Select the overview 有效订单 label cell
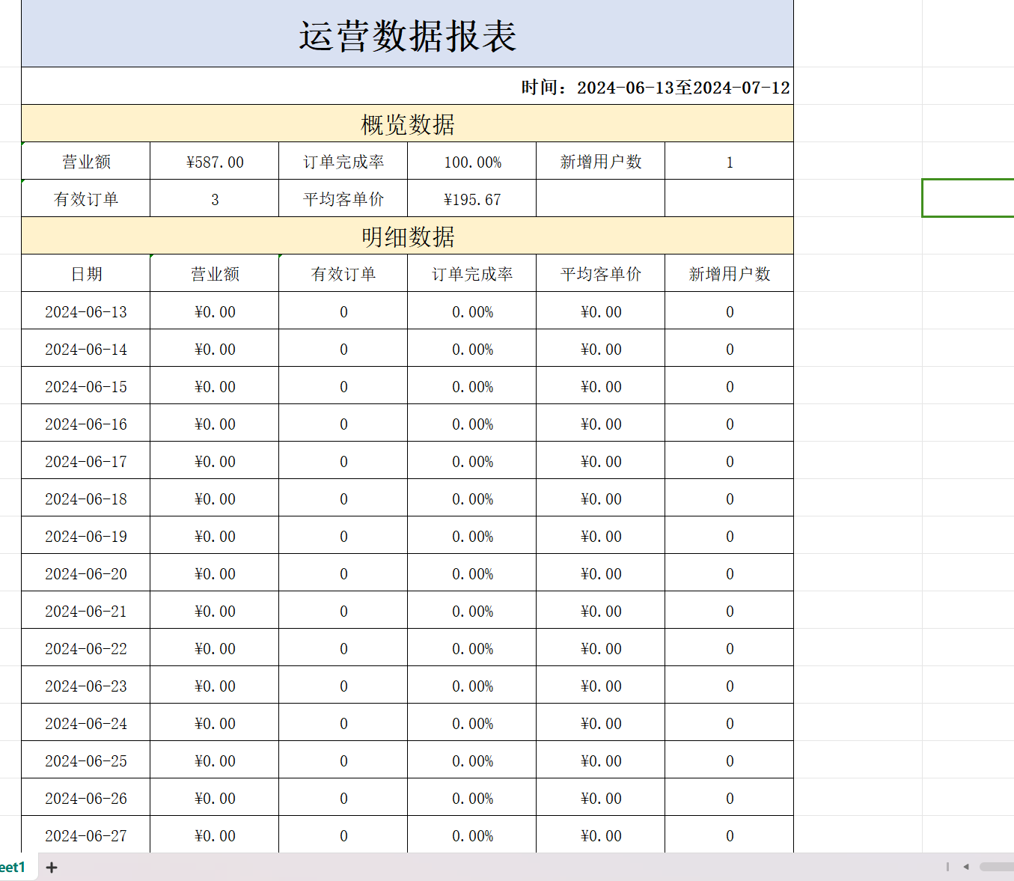 tap(86, 198)
